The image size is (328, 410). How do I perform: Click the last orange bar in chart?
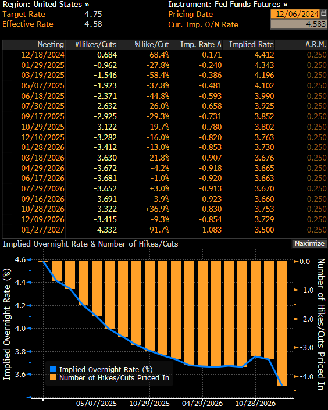pos(282,323)
